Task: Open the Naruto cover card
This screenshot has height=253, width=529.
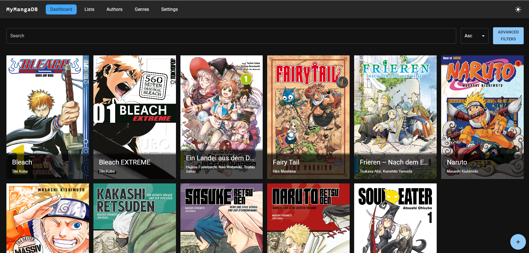Action: click(x=482, y=117)
